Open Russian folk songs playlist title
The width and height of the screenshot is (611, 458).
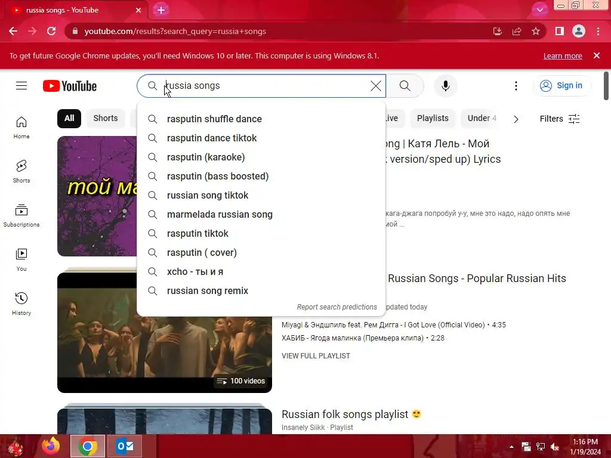(x=351, y=414)
